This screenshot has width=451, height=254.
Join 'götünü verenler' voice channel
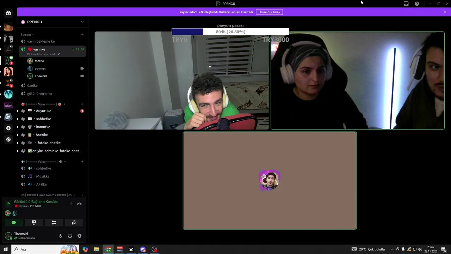click(x=52, y=93)
